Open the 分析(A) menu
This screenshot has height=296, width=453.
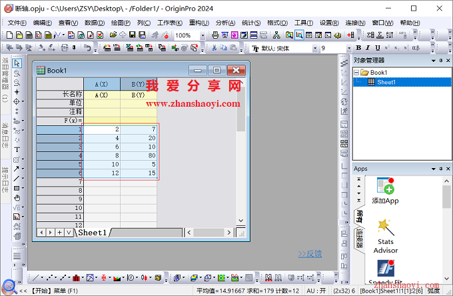point(225,23)
